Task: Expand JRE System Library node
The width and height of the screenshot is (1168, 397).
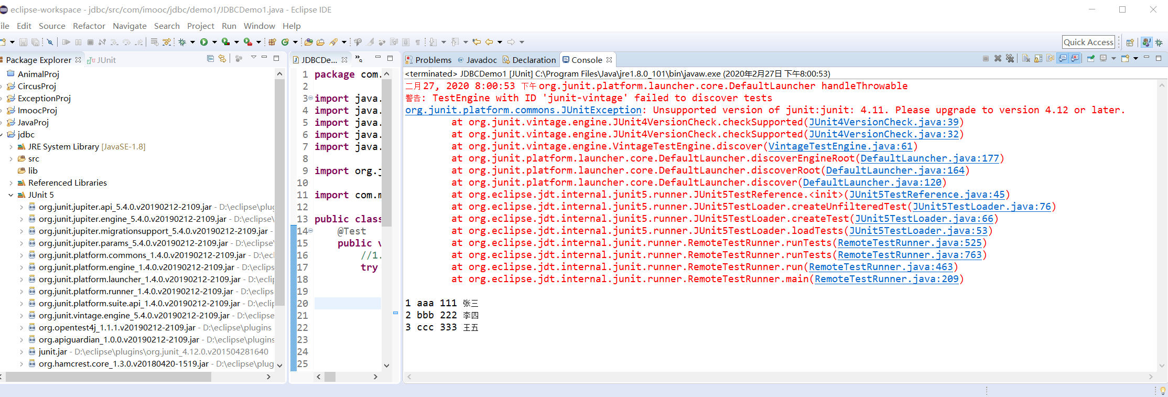Action: (x=10, y=146)
